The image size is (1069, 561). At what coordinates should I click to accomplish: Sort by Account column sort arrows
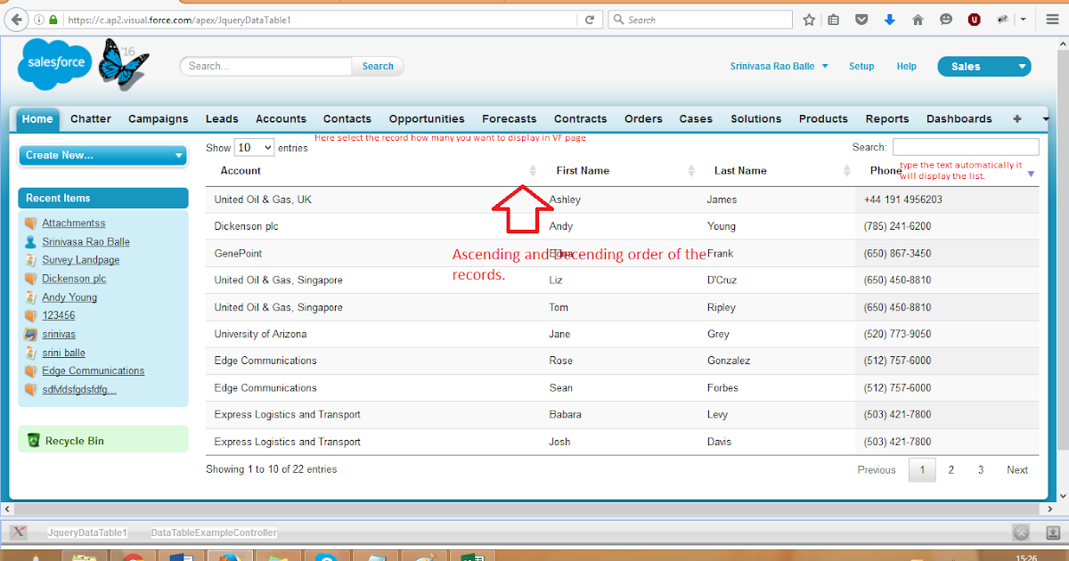[533, 170]
